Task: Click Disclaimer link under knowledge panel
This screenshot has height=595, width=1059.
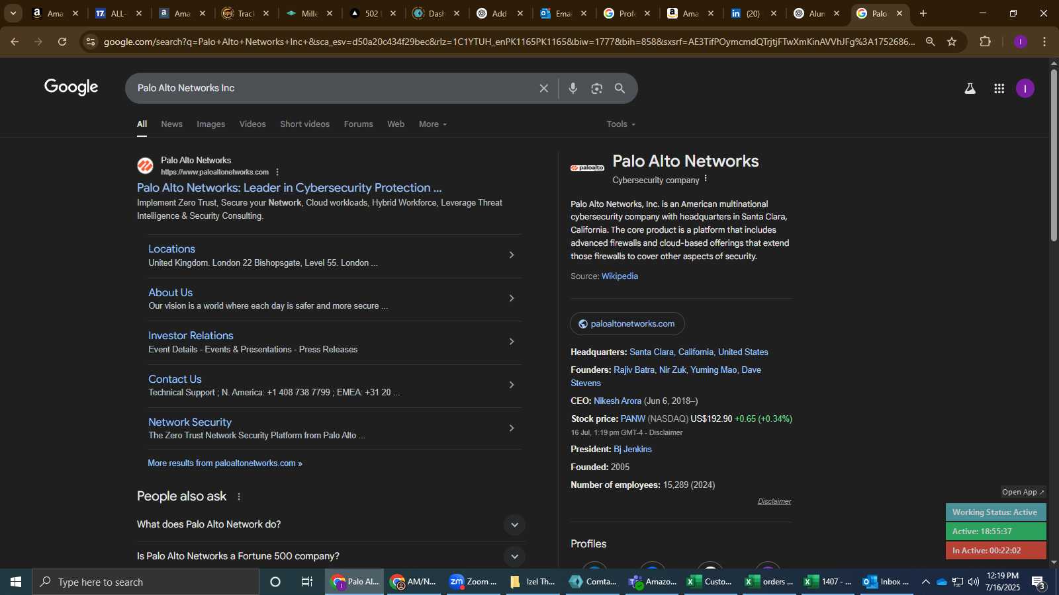Action: point(774,502)
